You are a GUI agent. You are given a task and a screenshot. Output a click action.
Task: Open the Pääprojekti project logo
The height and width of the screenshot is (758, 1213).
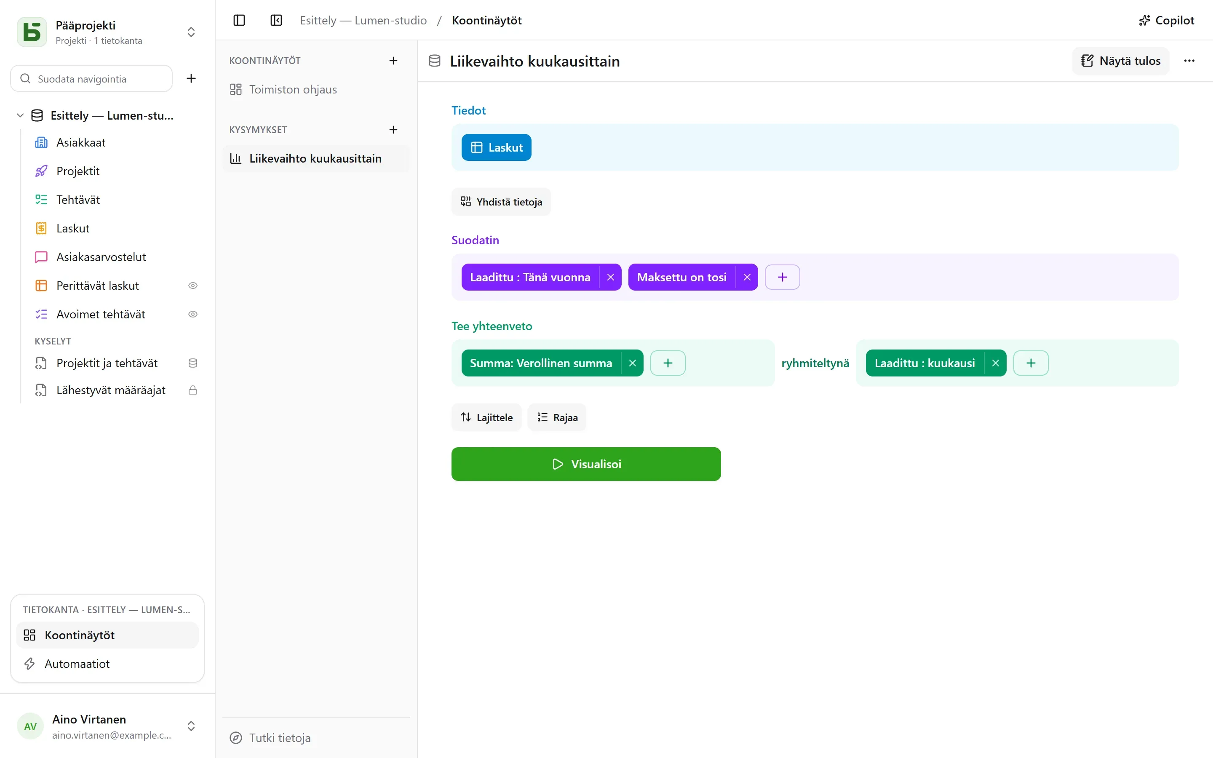[x=32, y=32]
